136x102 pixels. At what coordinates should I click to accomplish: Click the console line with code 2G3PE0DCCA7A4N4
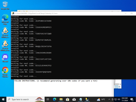31,21
